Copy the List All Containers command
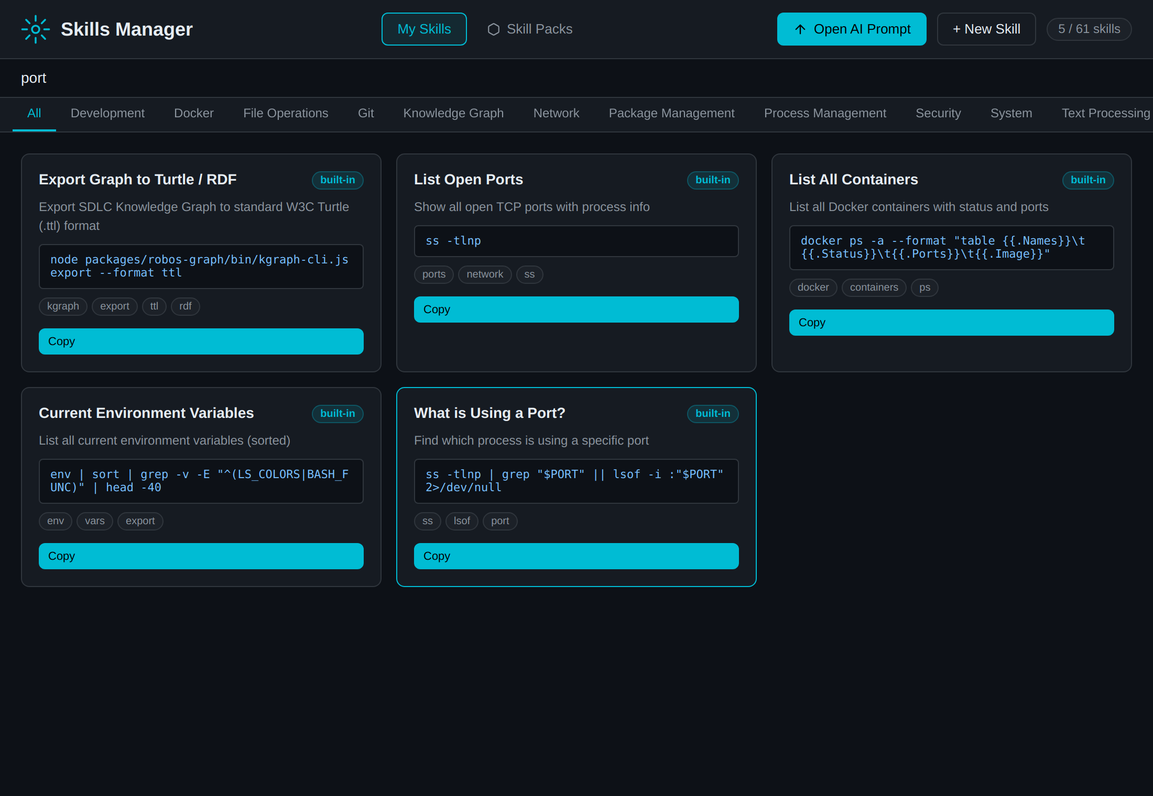The height and width of the screenshot is (796, 1153). pos(952,323)
